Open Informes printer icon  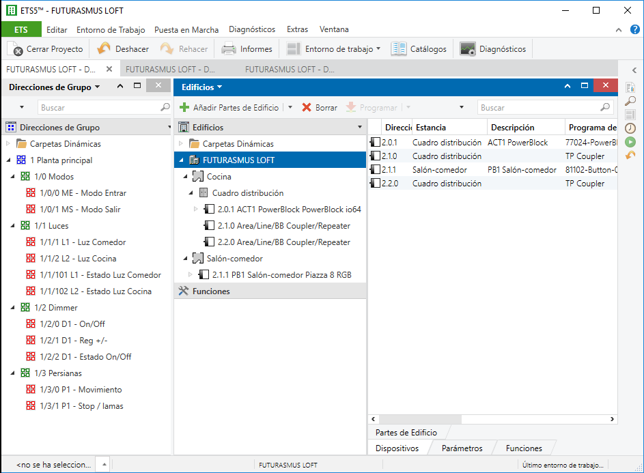tap(229, 49)
